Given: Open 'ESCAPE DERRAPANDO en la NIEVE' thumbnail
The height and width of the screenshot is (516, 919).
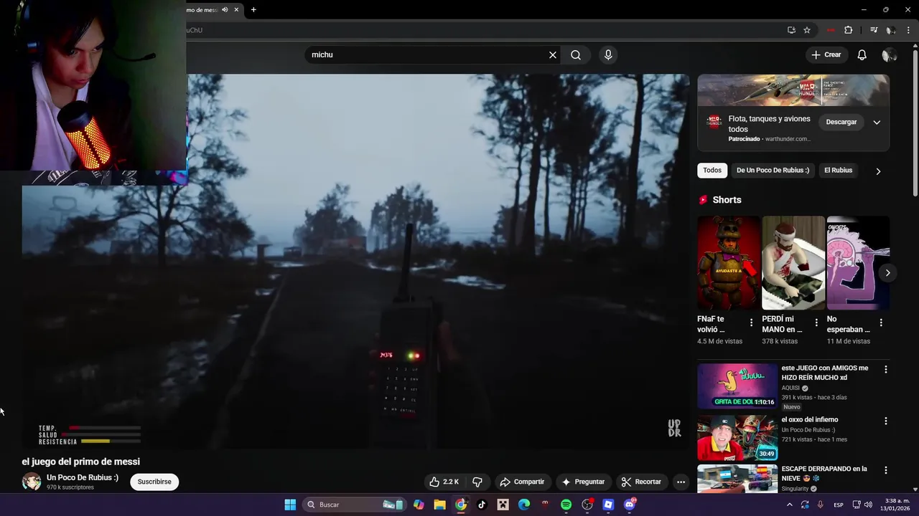Looking at the screenshot, I should (x=737, y=479).
